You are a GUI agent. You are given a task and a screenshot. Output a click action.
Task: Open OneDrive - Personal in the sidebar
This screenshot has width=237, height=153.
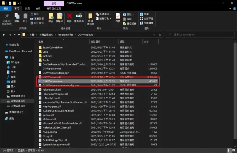tap(18, 51)
